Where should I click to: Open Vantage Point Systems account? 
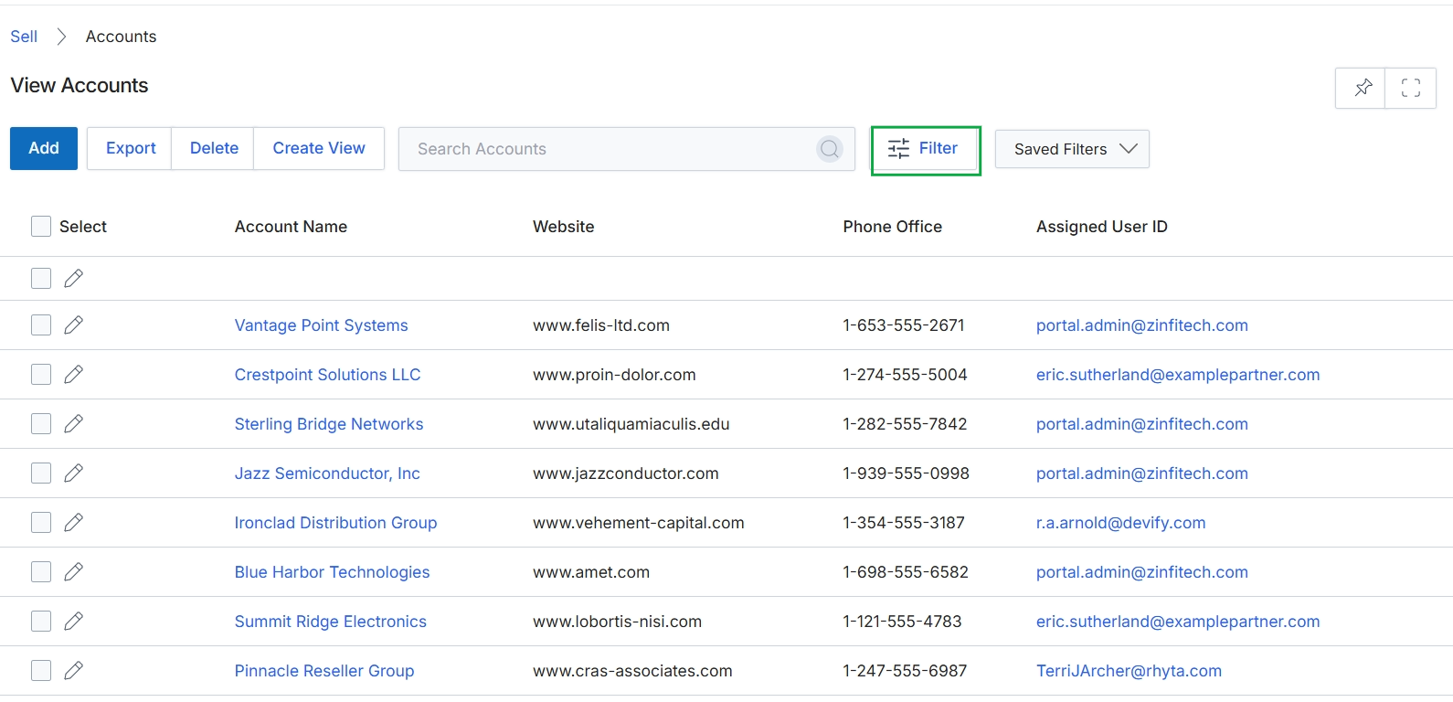322,325
